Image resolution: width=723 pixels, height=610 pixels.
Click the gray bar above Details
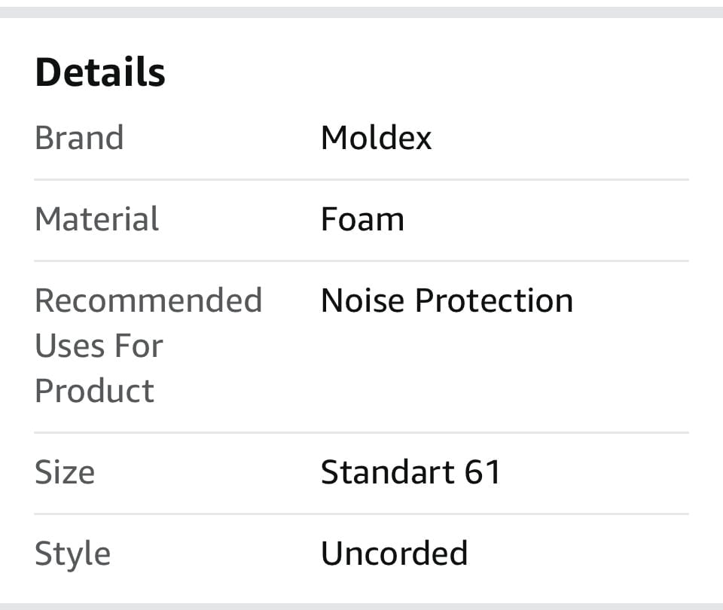361,12
